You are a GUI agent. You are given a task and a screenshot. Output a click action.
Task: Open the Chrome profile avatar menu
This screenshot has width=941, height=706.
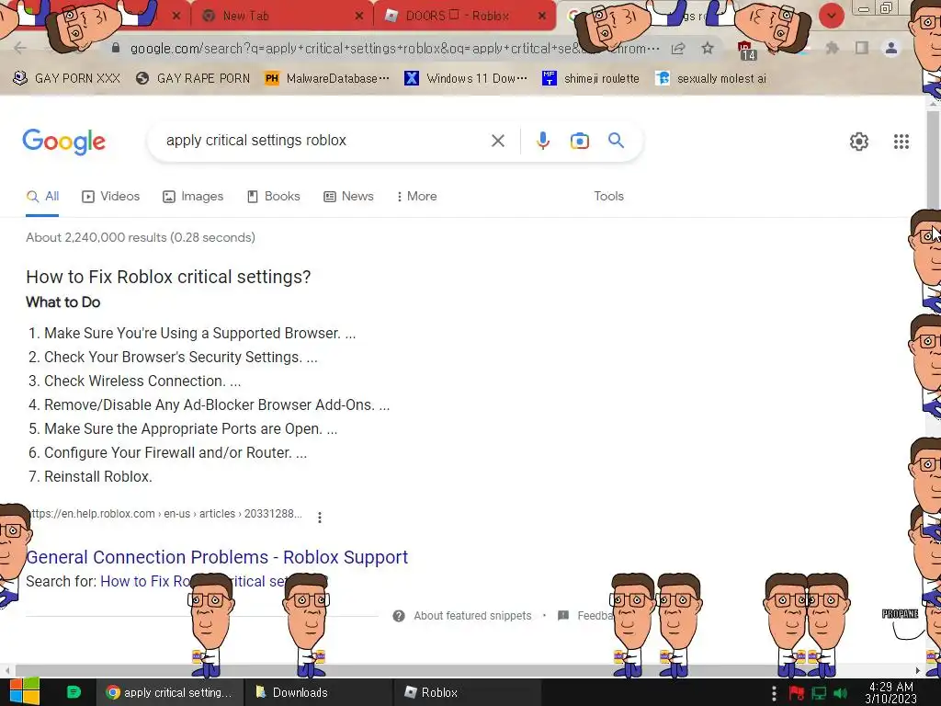(x=891, y=48)
